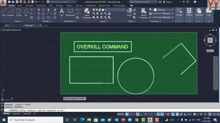Toggle polar tracking in status bar

(145, 114)
